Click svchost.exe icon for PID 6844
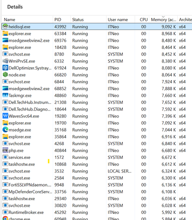 coord(5,81)
